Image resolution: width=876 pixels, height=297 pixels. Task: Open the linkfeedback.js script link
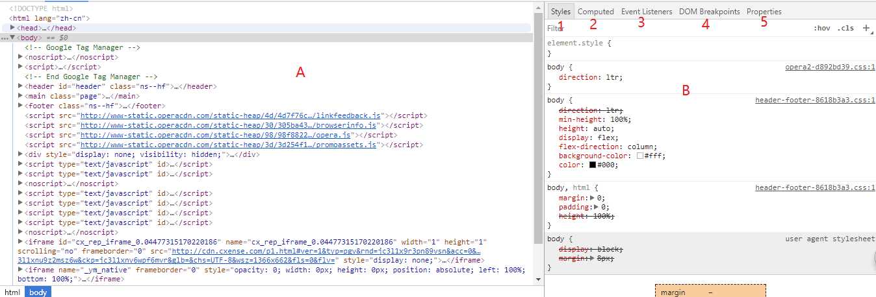tap(229, 115)
